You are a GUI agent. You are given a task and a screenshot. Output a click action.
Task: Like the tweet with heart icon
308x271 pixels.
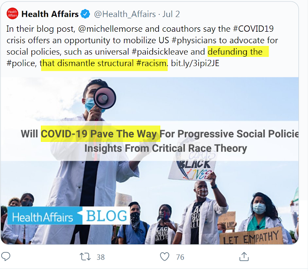165,257
